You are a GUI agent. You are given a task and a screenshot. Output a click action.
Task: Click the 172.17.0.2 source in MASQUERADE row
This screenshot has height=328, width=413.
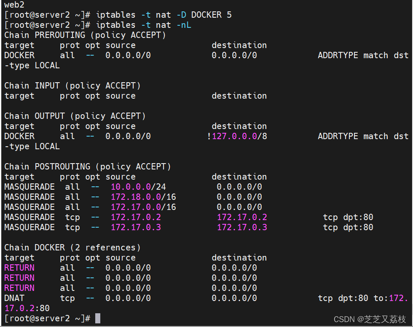coord(136,217)
